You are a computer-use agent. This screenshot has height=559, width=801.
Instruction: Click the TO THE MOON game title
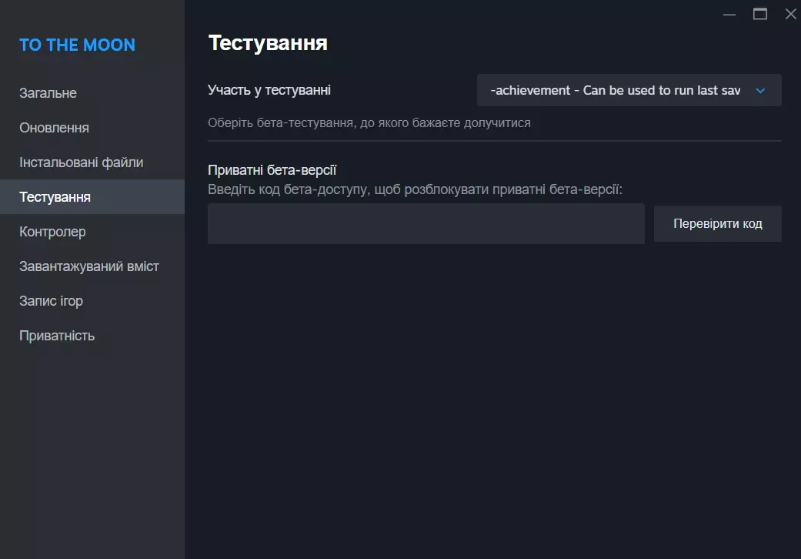coord(77,45)
